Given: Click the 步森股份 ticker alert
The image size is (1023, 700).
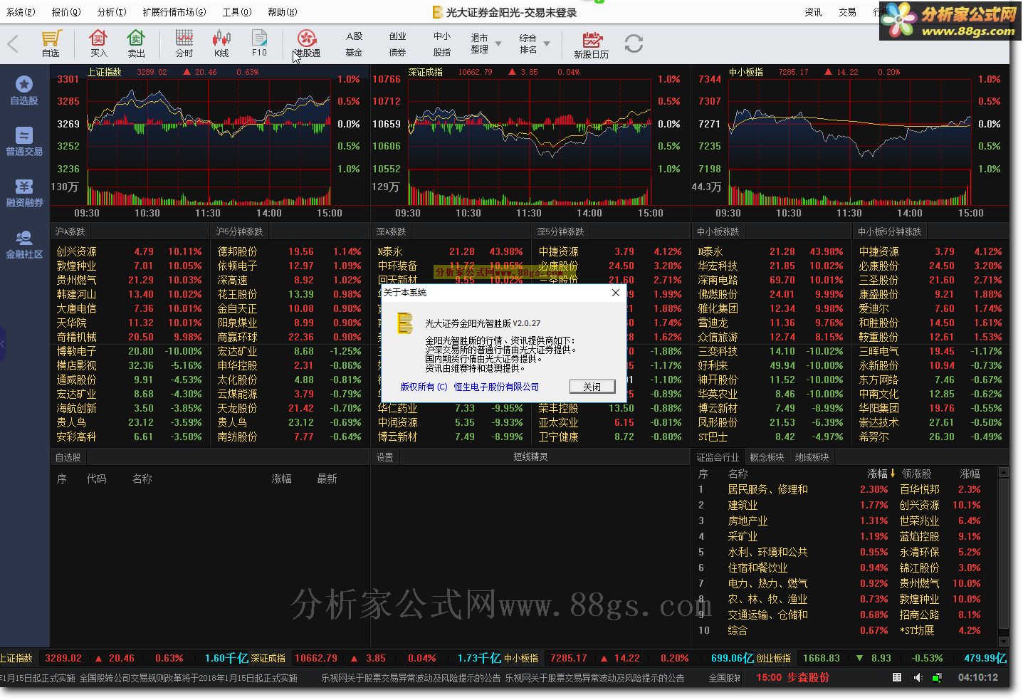Looking at the screenshot, I should (808, 677).
